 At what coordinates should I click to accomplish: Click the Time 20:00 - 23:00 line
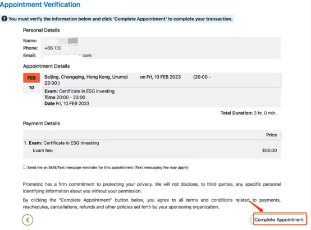tap(65, 98)
